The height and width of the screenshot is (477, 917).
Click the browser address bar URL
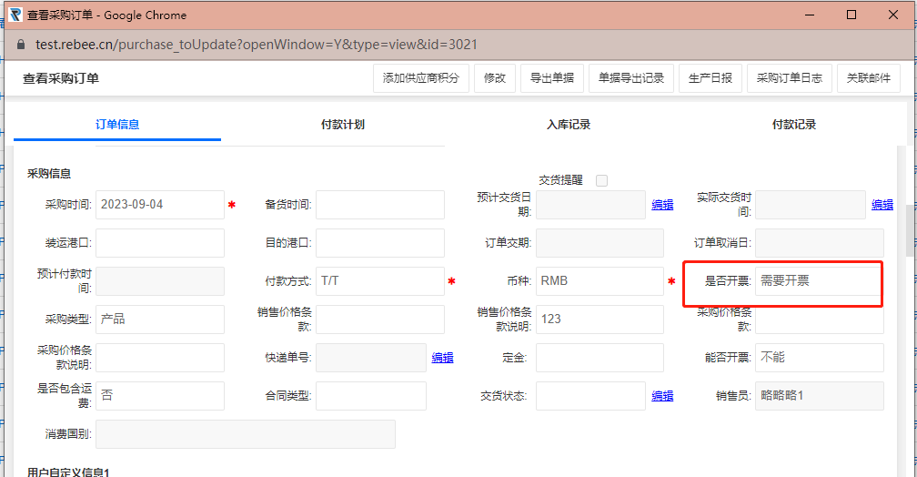pos(257,45)
